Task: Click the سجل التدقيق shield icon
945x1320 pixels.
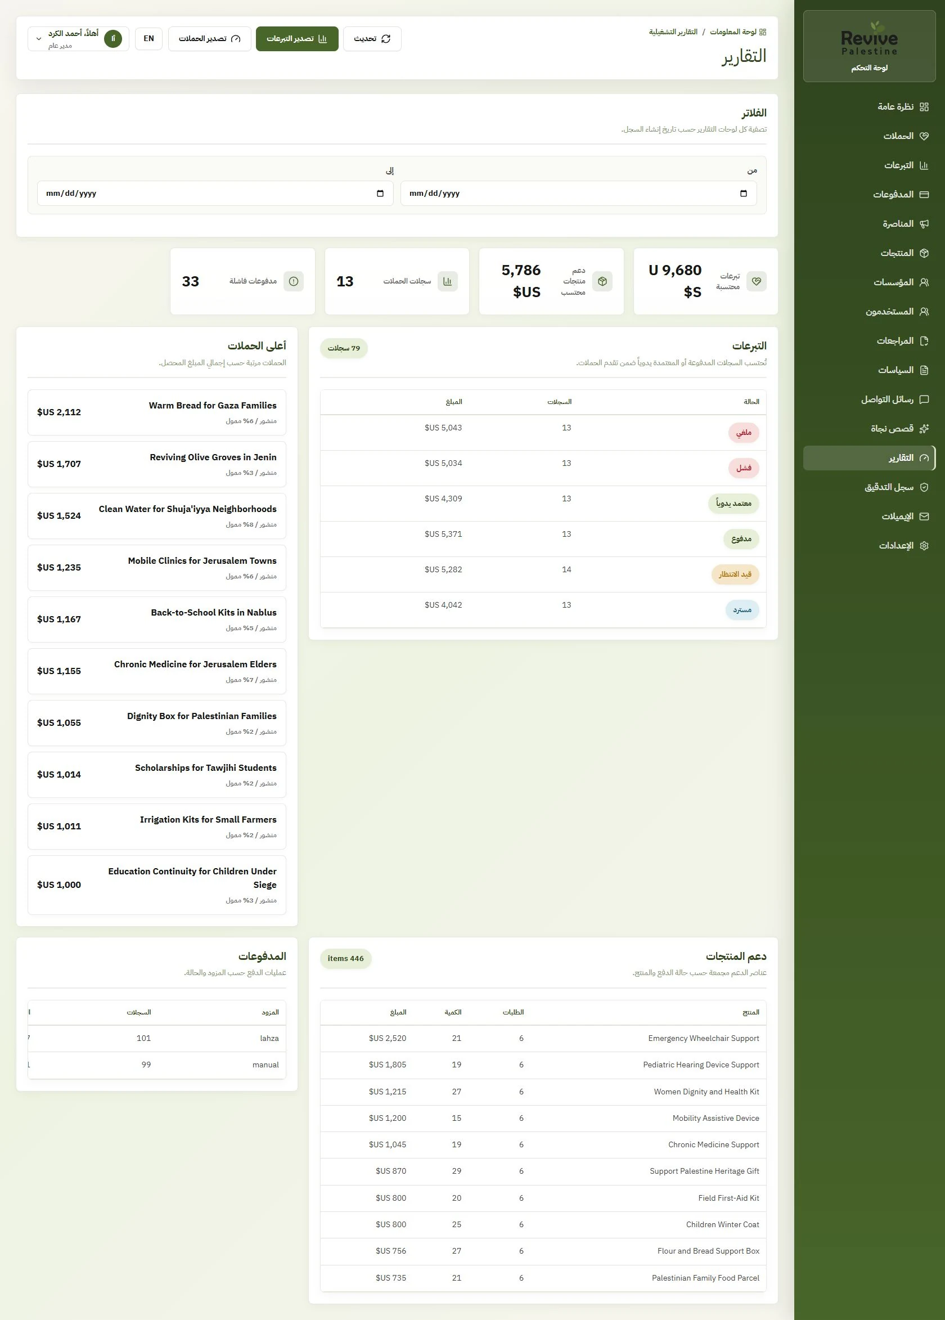Action: (924, 487)
